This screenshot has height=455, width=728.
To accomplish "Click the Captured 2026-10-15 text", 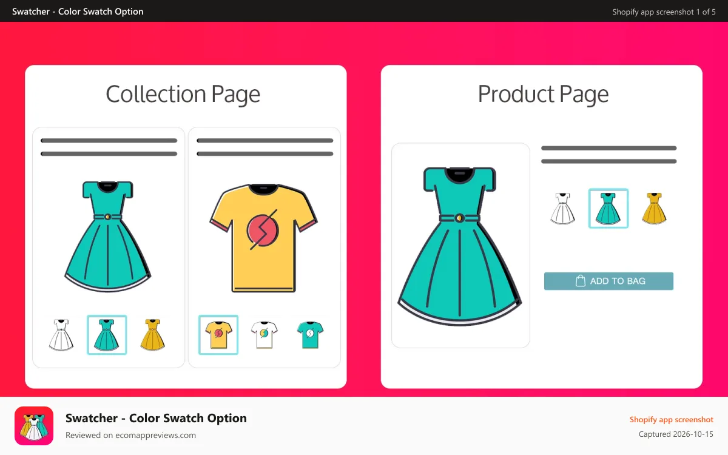I will pos(676,434).
